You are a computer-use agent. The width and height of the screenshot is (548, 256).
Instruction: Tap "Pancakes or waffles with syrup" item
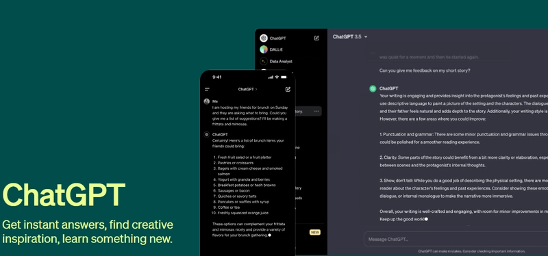(244, 202)
